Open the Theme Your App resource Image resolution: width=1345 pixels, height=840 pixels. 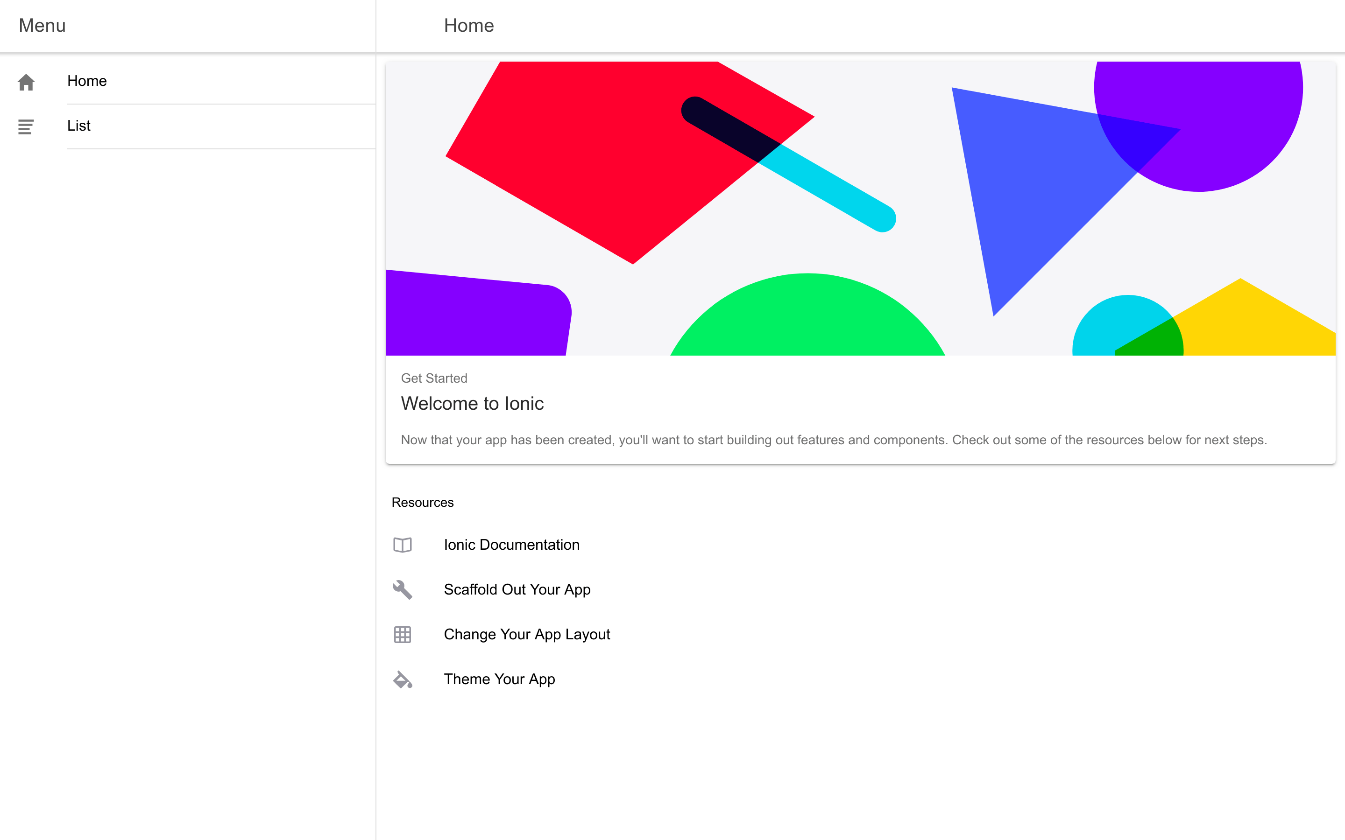coord(499,679)
